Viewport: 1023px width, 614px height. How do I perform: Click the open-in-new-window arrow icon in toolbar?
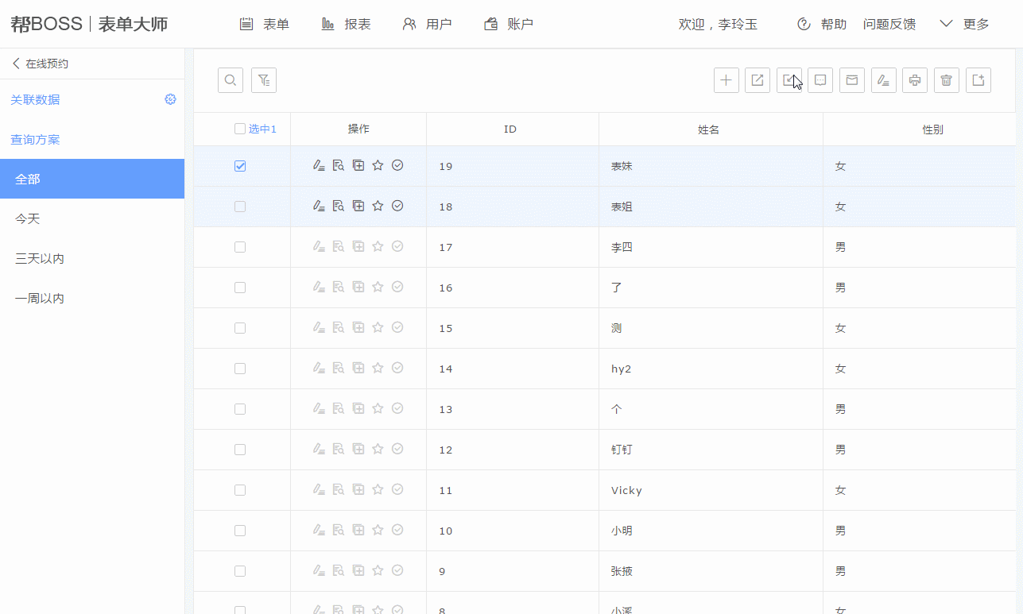[758, 80]
